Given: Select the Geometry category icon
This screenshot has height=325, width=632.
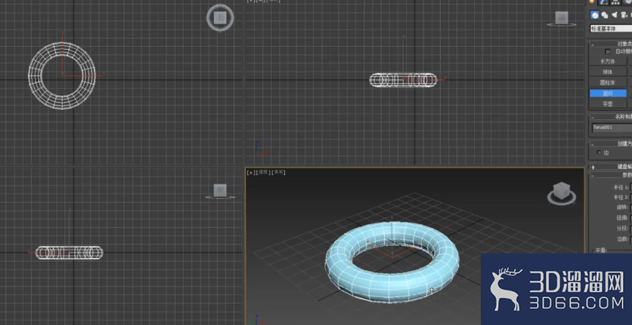Looking at the screenshot, I should click(x=594, y=15).
